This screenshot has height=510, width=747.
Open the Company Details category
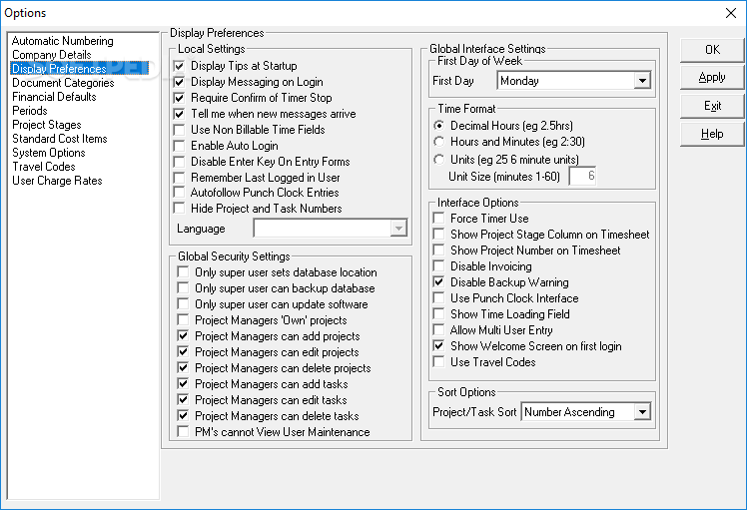[52, 55]
